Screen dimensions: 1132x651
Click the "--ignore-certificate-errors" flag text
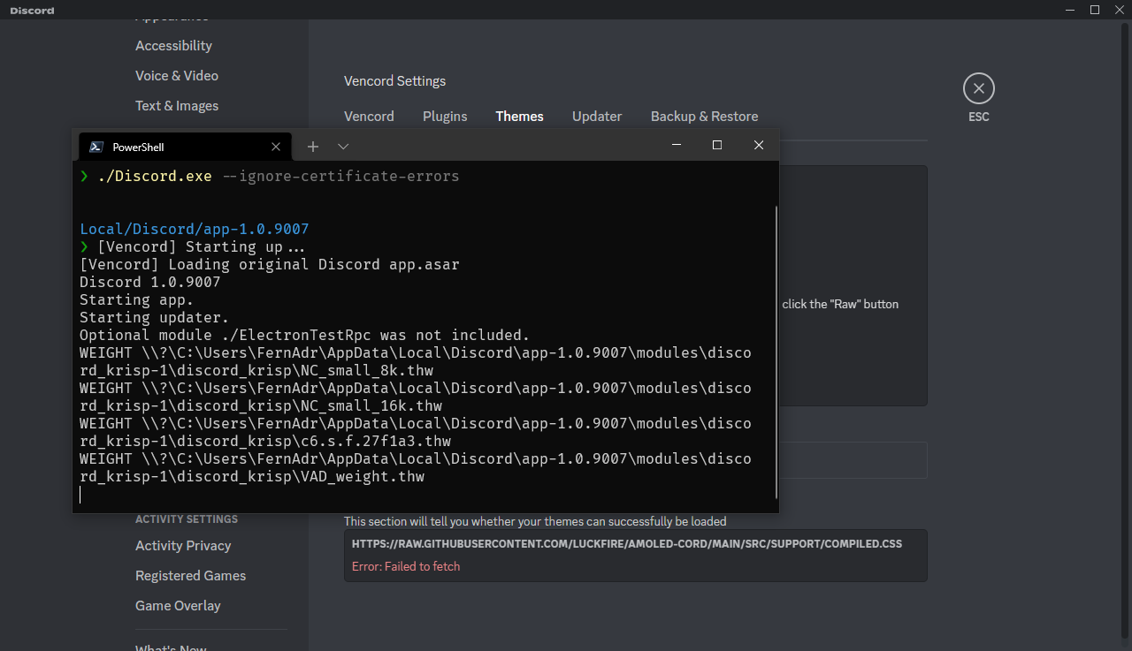340,176
